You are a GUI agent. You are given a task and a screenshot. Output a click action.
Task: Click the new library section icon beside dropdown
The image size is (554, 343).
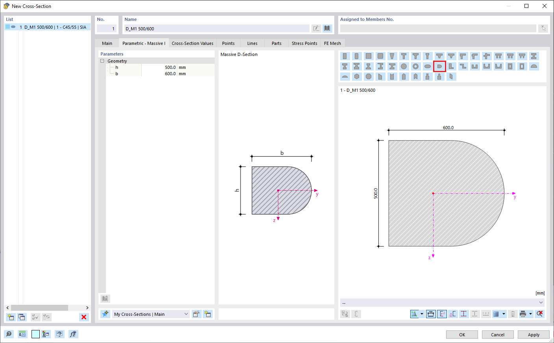[x=208, y=314]
